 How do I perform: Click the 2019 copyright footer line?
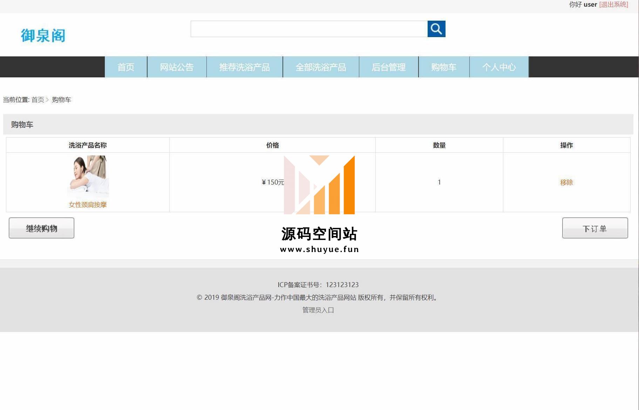click(x=318, y=298)
